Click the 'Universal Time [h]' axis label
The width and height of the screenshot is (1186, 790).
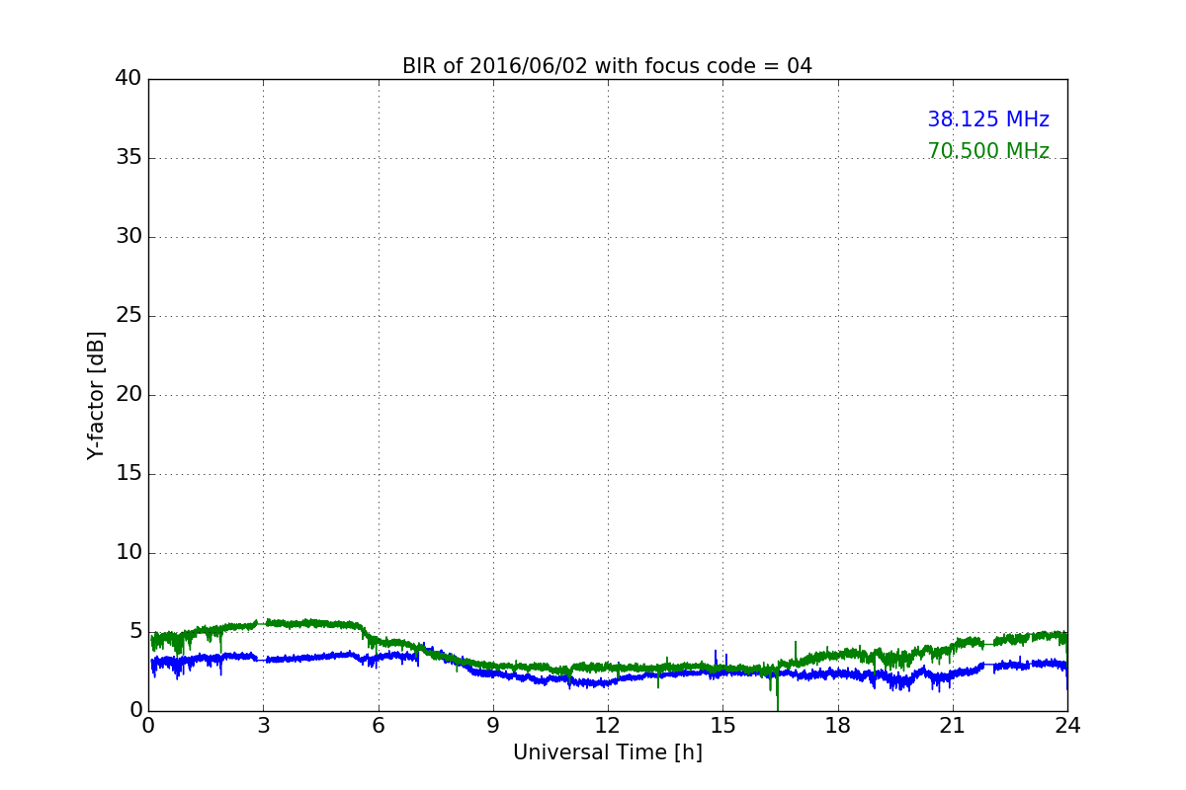607,752
